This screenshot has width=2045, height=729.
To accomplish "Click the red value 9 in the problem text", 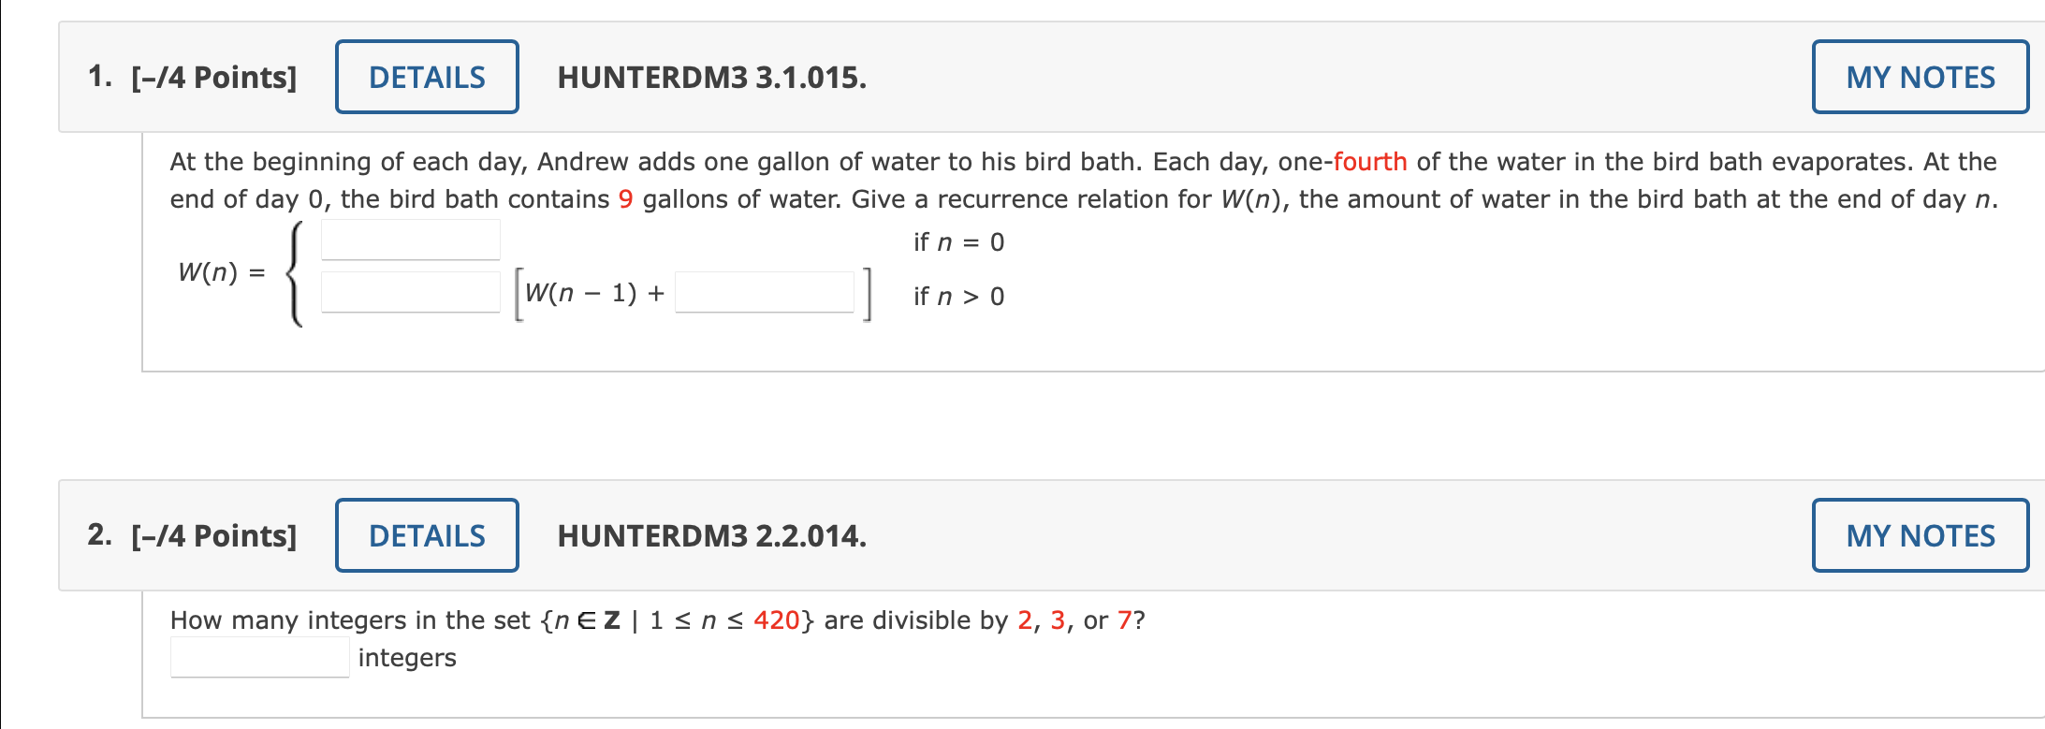I will (624, 198).
